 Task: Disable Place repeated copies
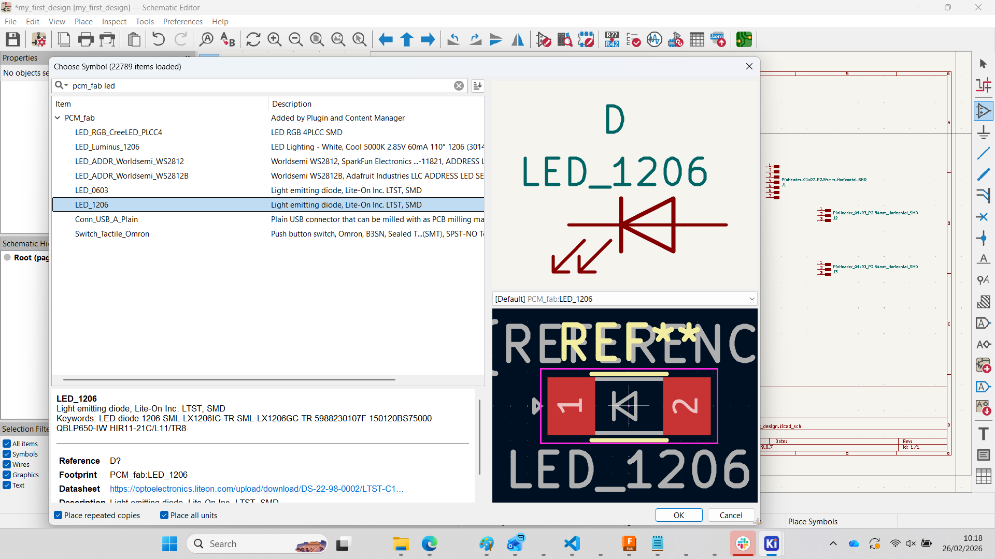tap(58, 515)
